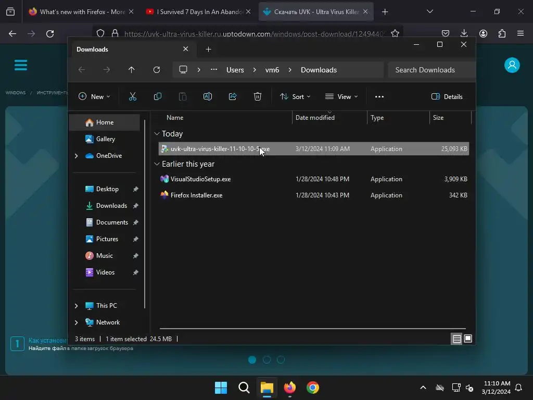
Task: Open Google Chrome from taskbar
Action: [x=313, y=387]
